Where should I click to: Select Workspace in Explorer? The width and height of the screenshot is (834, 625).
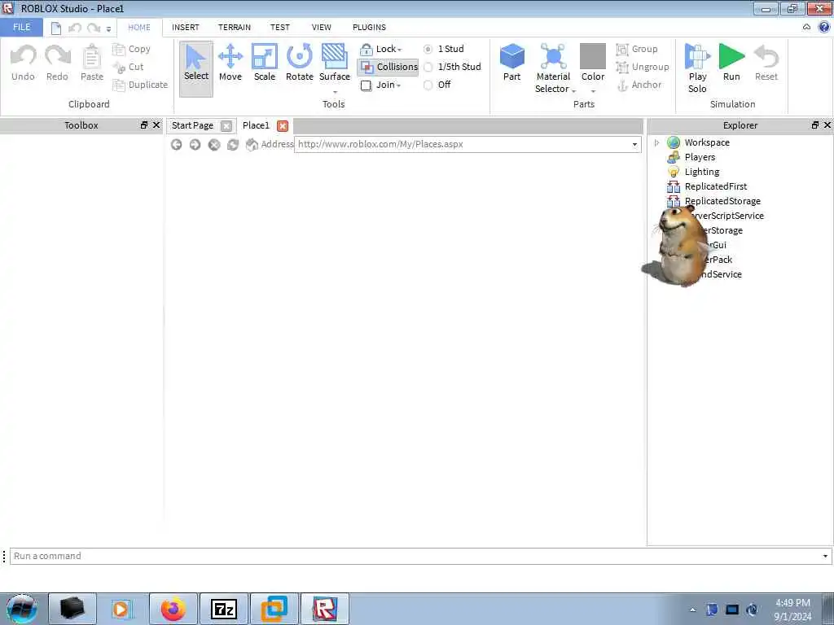click(707, 142)
